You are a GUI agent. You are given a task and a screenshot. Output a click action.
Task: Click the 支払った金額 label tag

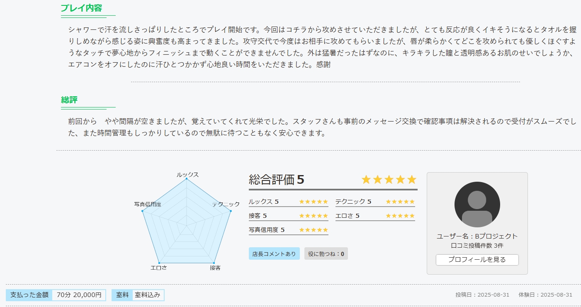[x=29, y=295]
